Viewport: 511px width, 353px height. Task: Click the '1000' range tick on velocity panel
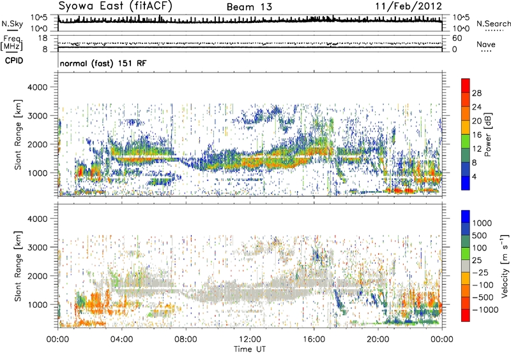pyautogui.click(x=37, y=305)
